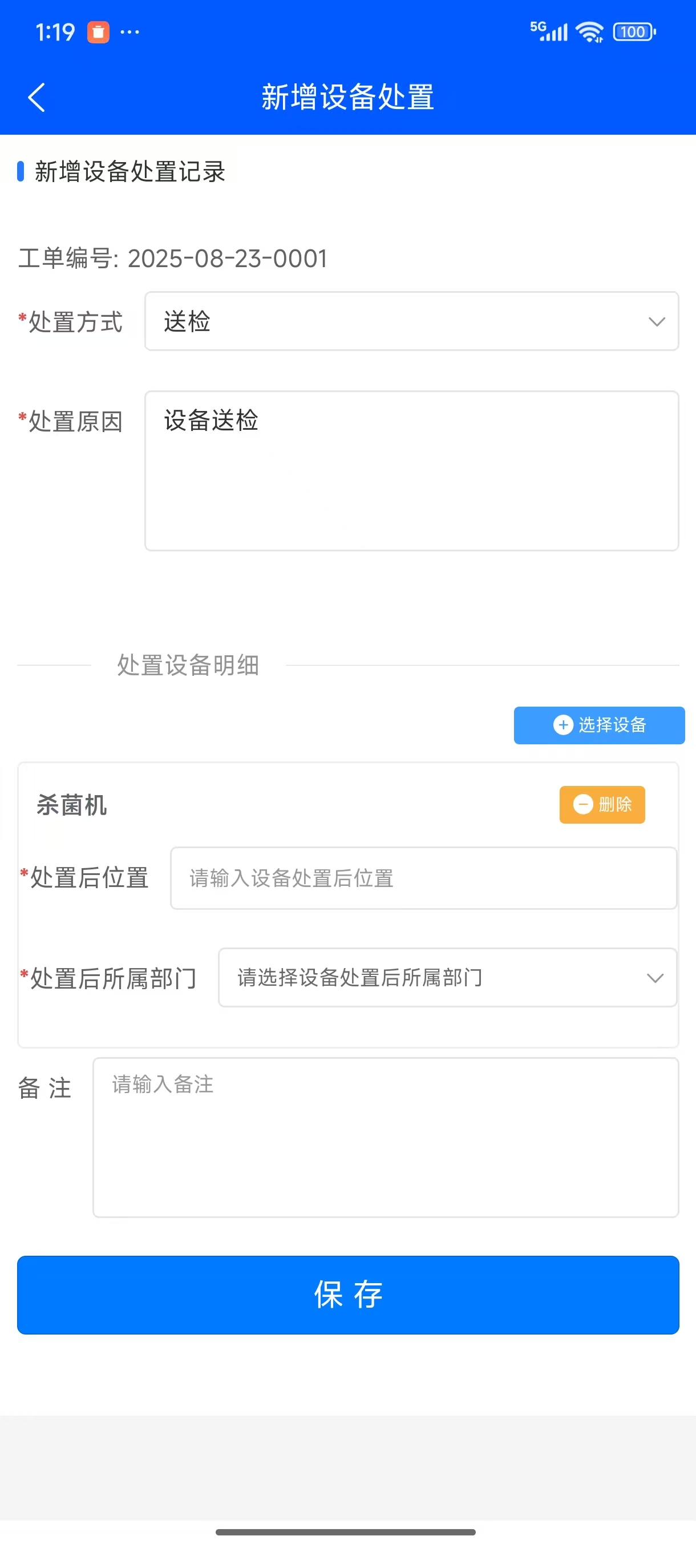Screen dimensions: 696x1548
Task: Click the chevron in 处置后所属部门 selector
Action: (x=654, y=978)
